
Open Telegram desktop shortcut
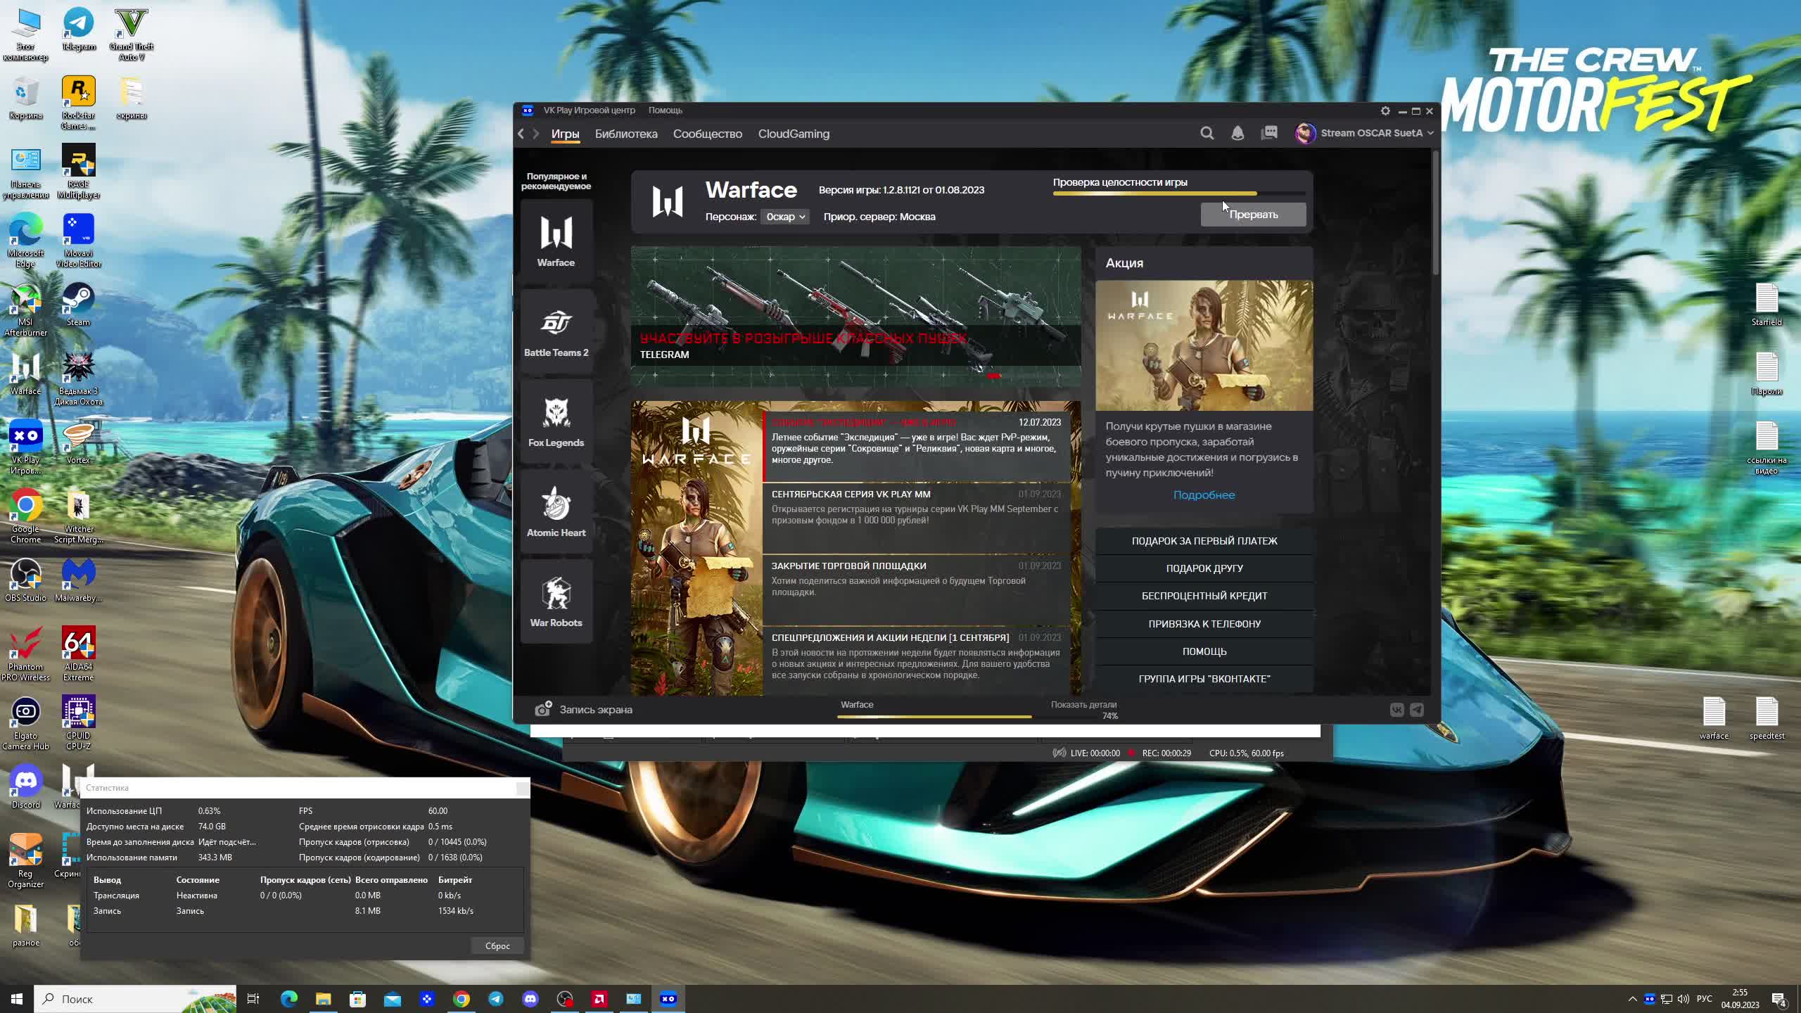tap(78, 30)
